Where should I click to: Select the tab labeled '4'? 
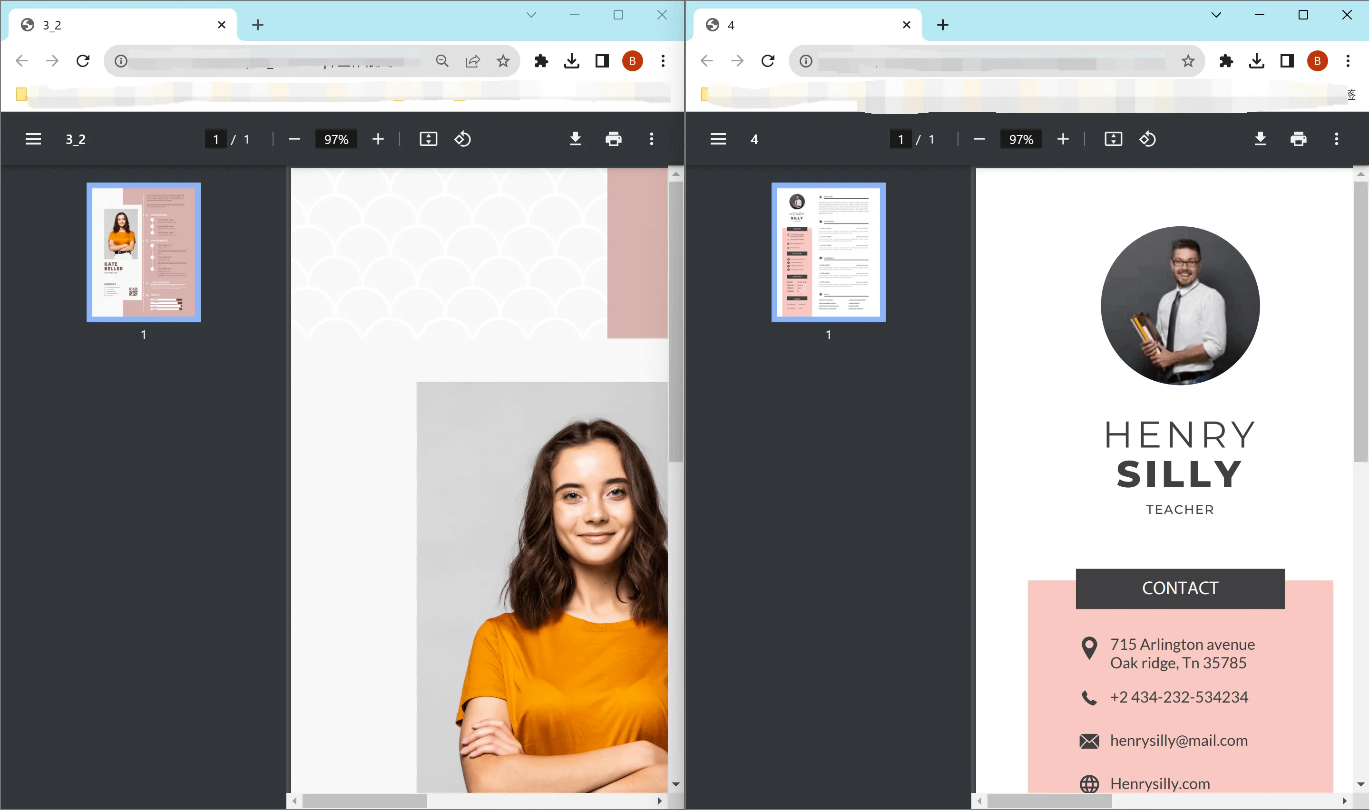802,24
